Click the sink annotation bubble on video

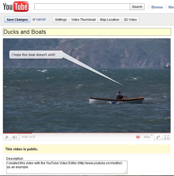click(x=36, y=55)
